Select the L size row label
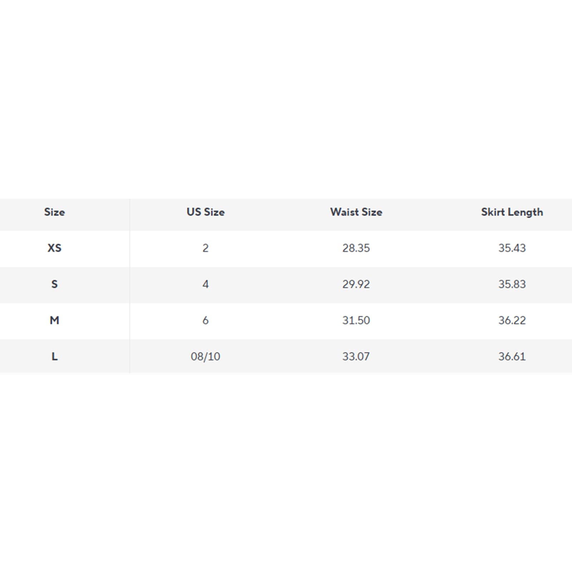The width and height of the screenshot is (572, 572). tap(54, 356)
